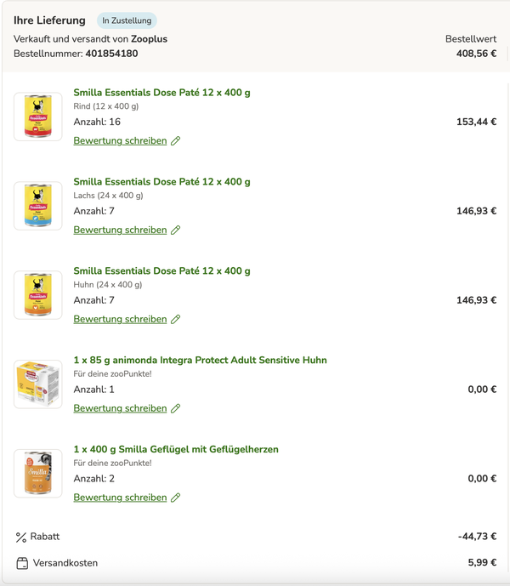
Task: Write a review for animonda Integra Protect
Action: click(x=120, y=408)
